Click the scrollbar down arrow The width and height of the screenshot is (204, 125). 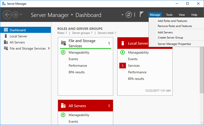tap(202, 123)
